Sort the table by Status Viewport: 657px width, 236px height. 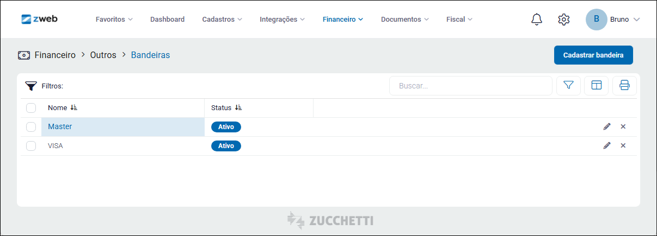click(x=238, y=108)
